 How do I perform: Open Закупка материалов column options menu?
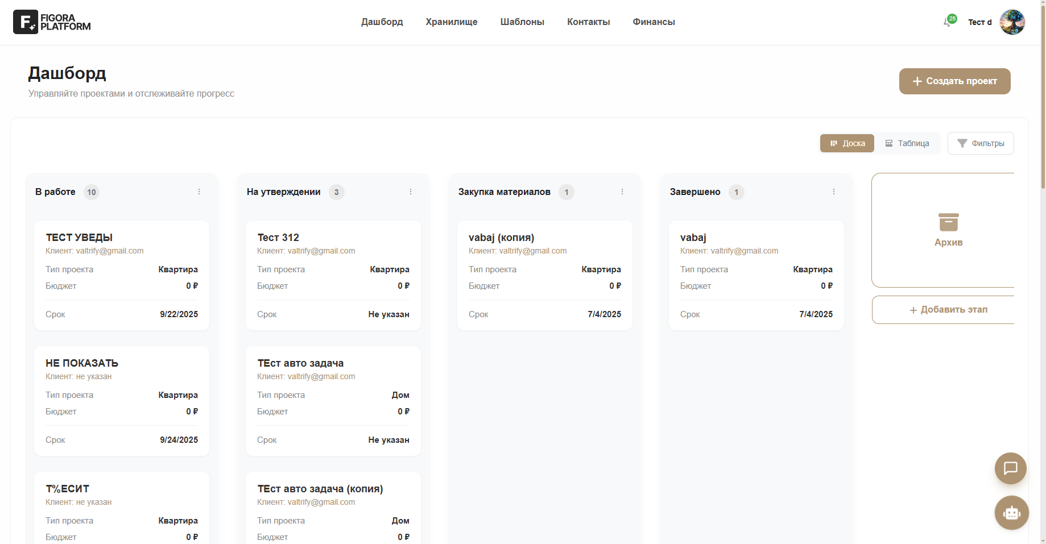coord(622,192)
